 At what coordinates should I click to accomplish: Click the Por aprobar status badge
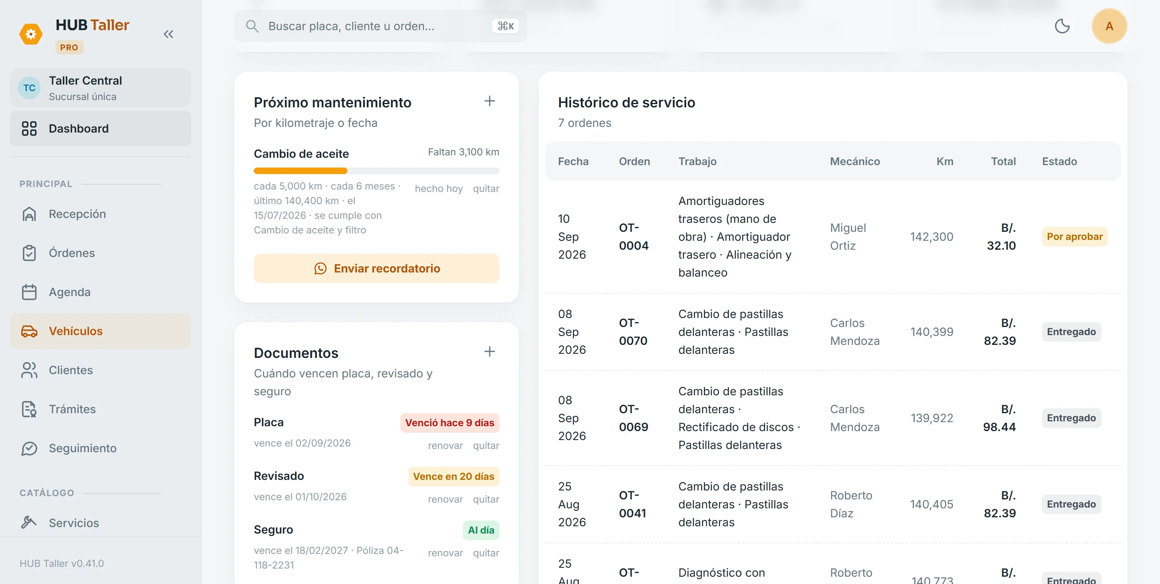[x=1075, y=237]
